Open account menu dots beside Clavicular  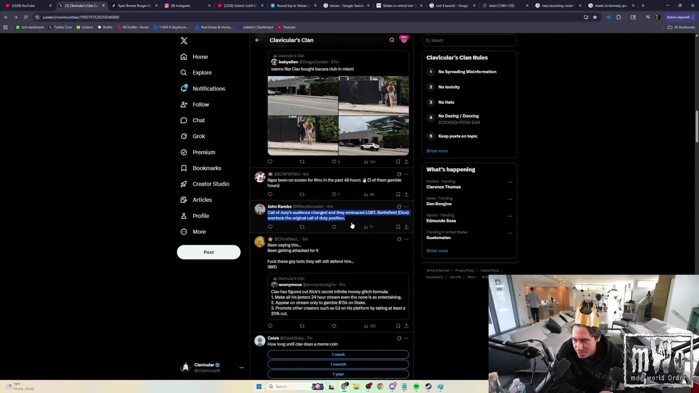[x=241, y=368]
